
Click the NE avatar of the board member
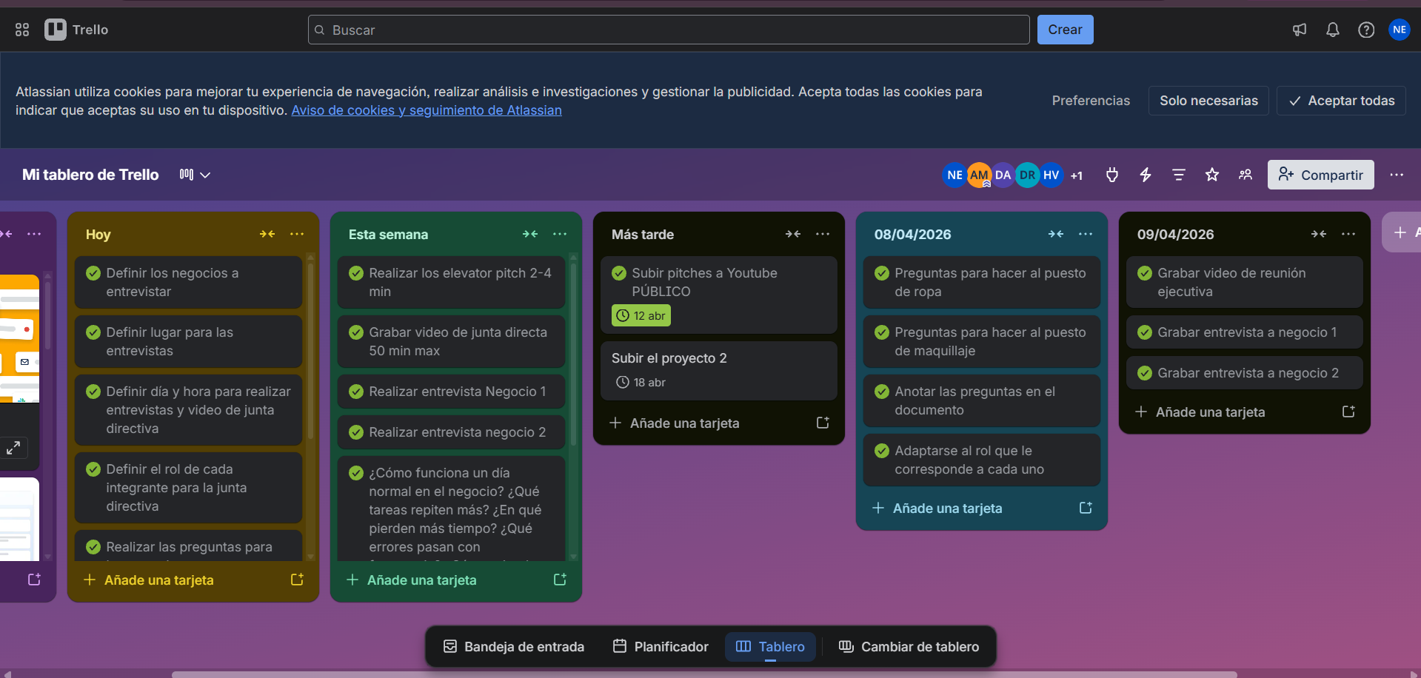point(954,175)
